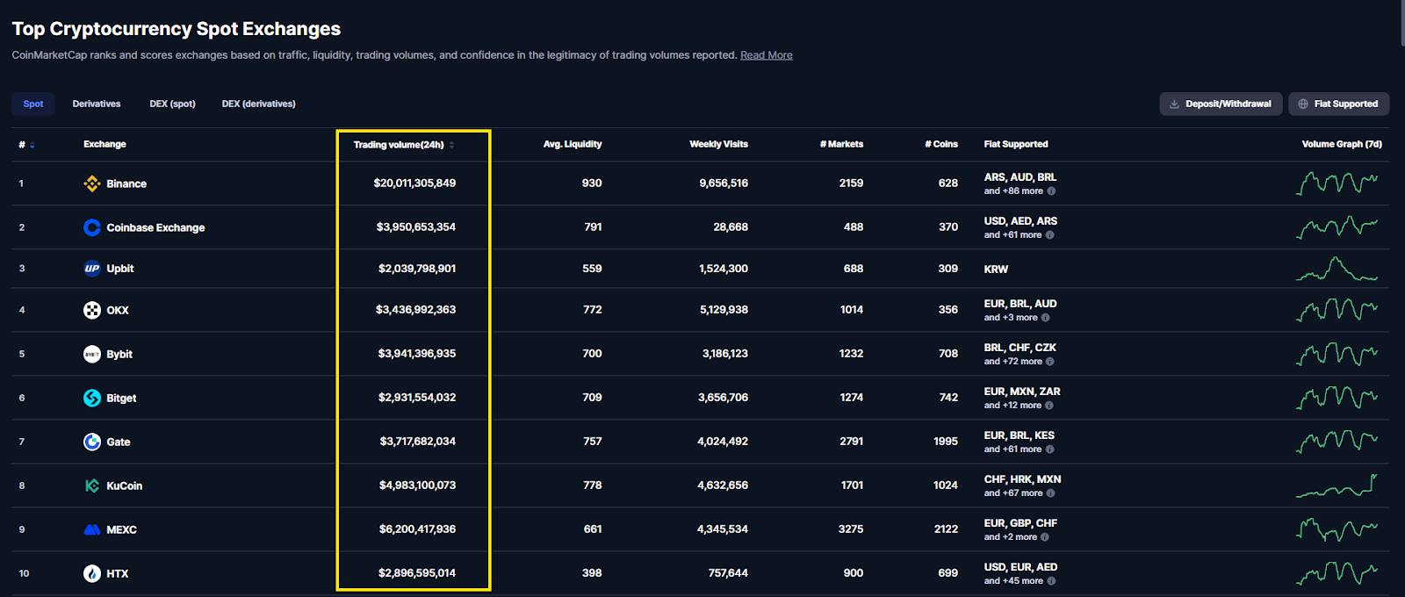Click info icon beside Bybit's +72 more
Image resolution: width=1405 pixels, height=597 pixels.
[x=1050, y=362]
